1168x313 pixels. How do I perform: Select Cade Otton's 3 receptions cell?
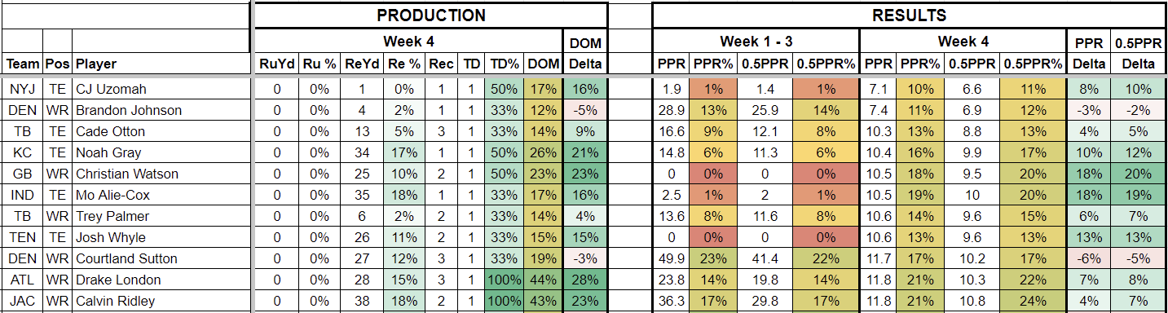pos(442,131)
